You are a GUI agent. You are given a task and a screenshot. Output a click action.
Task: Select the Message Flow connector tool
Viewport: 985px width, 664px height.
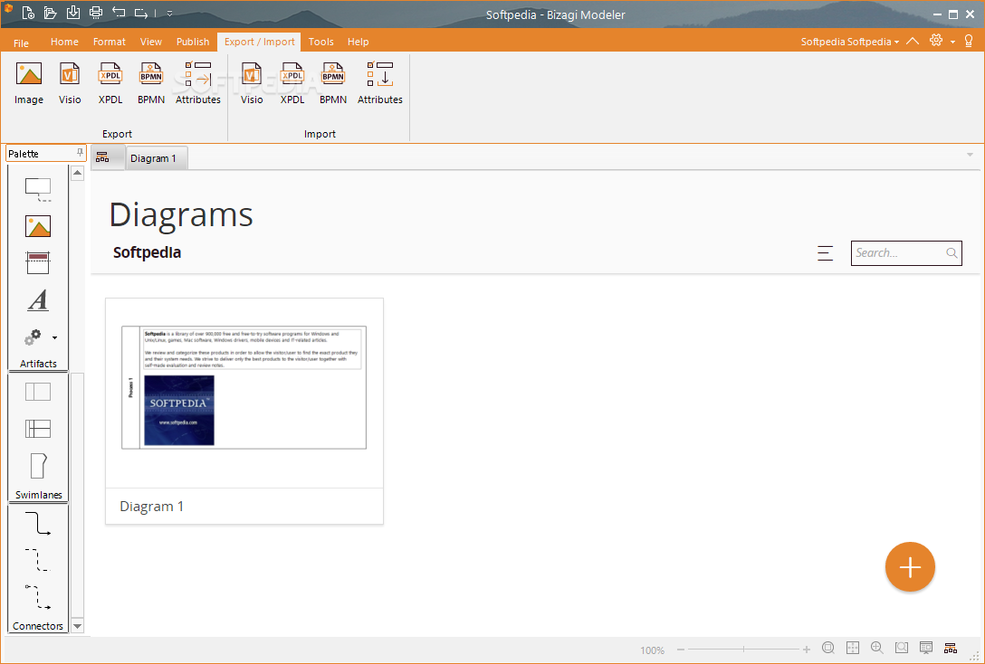38,596
